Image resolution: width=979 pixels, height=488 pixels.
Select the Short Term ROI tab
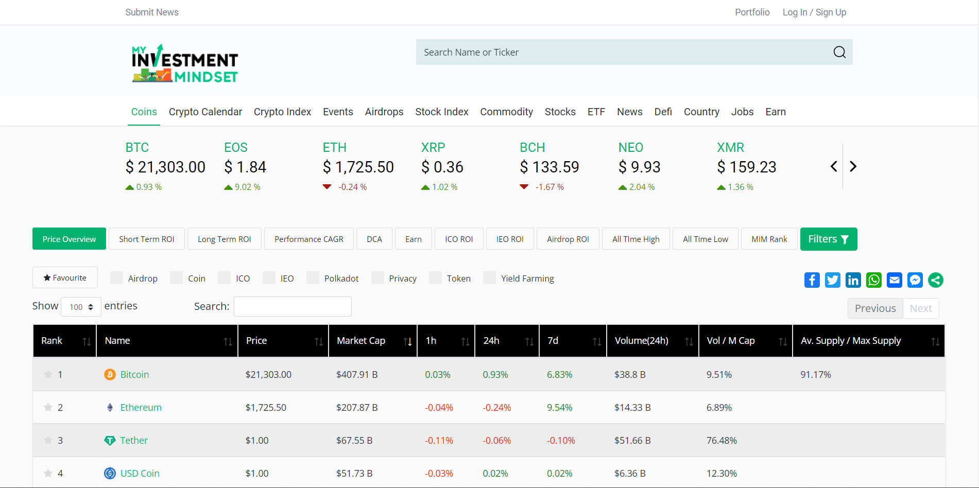coord(147,239)
